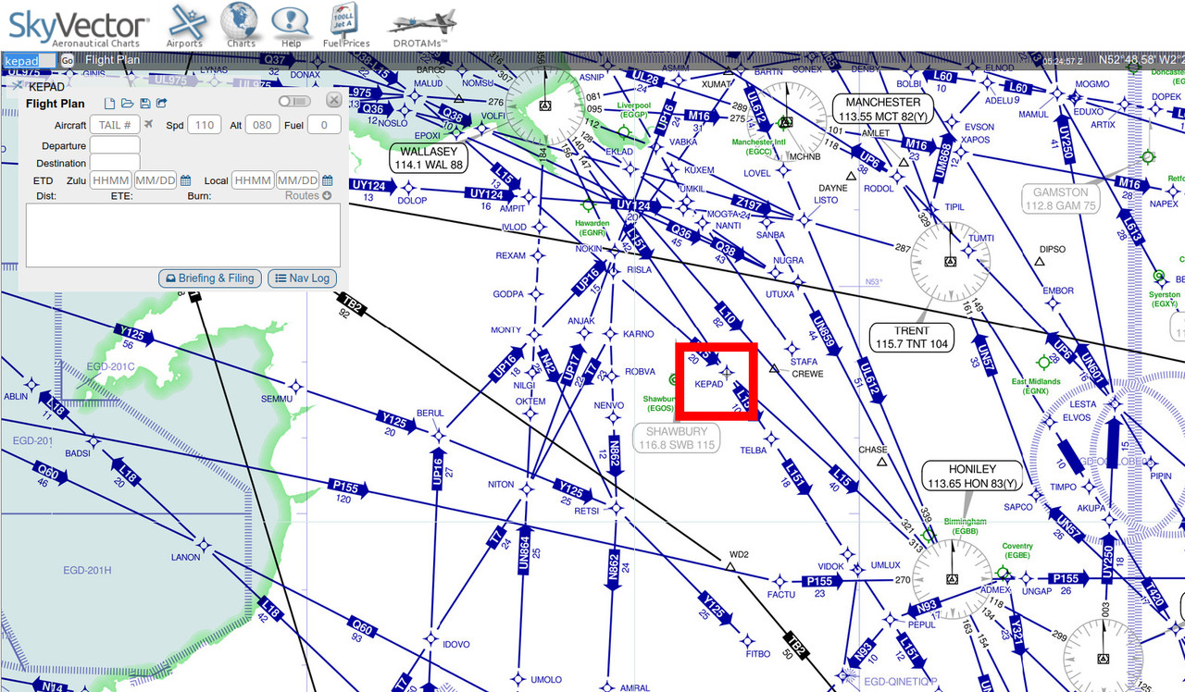The image size is (1185, 692).
Task: Click the SHAWBURY 116.8 SWB label
Action: [677, 438]
